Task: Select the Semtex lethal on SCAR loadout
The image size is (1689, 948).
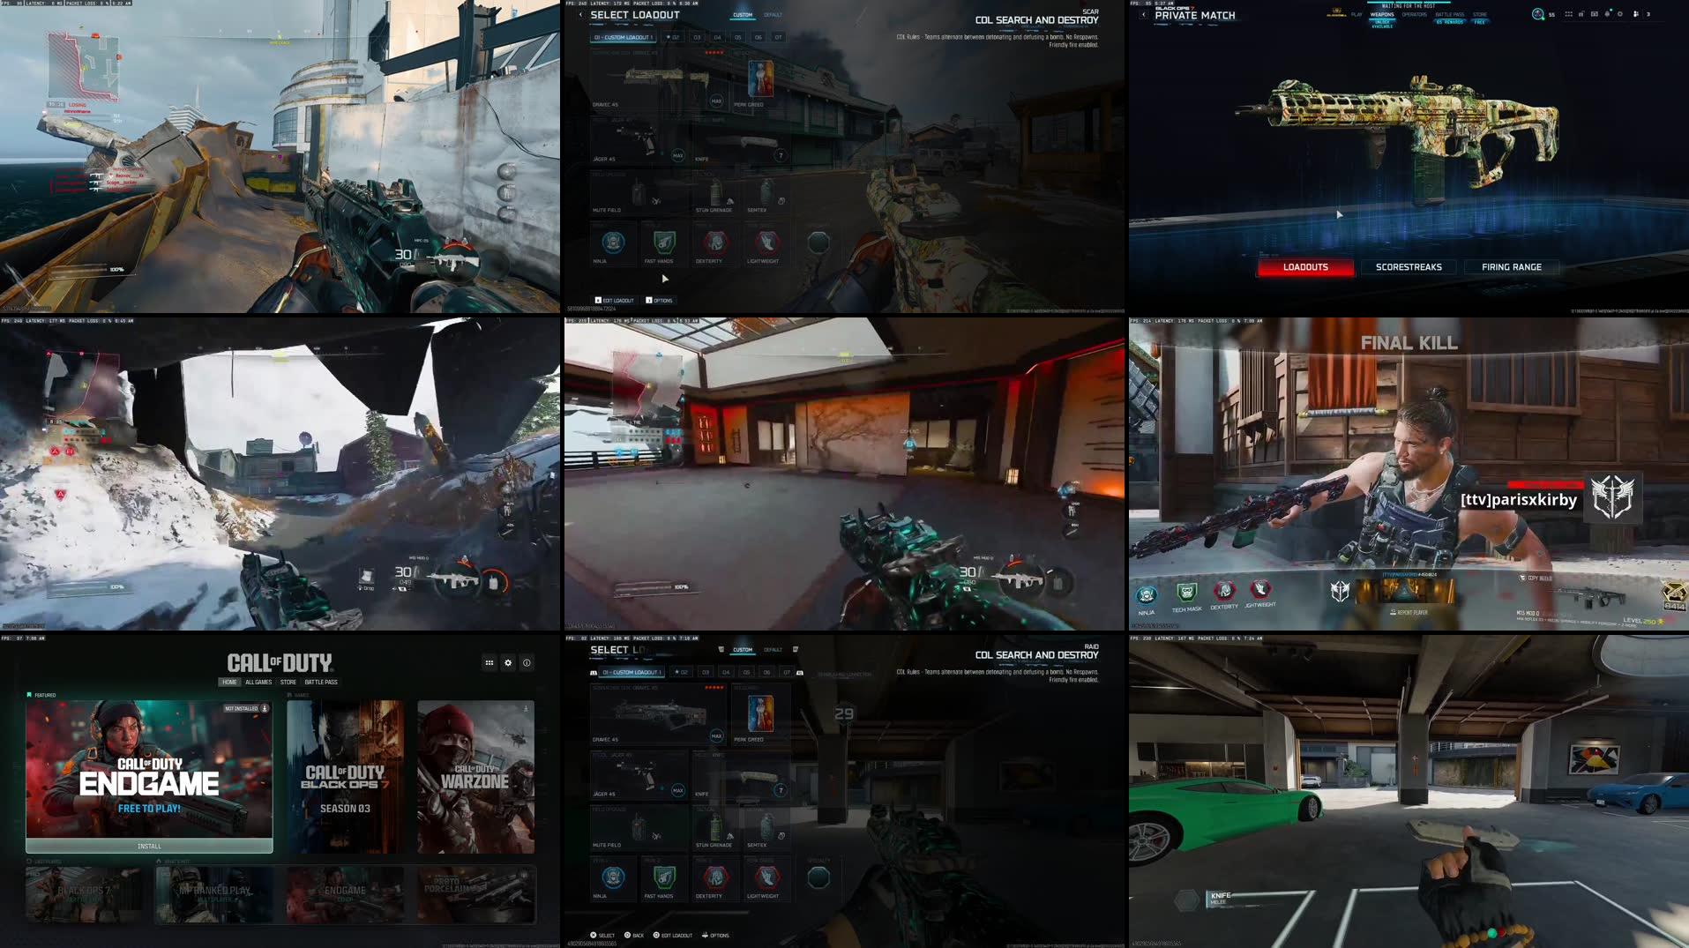Action: point(766,193)
